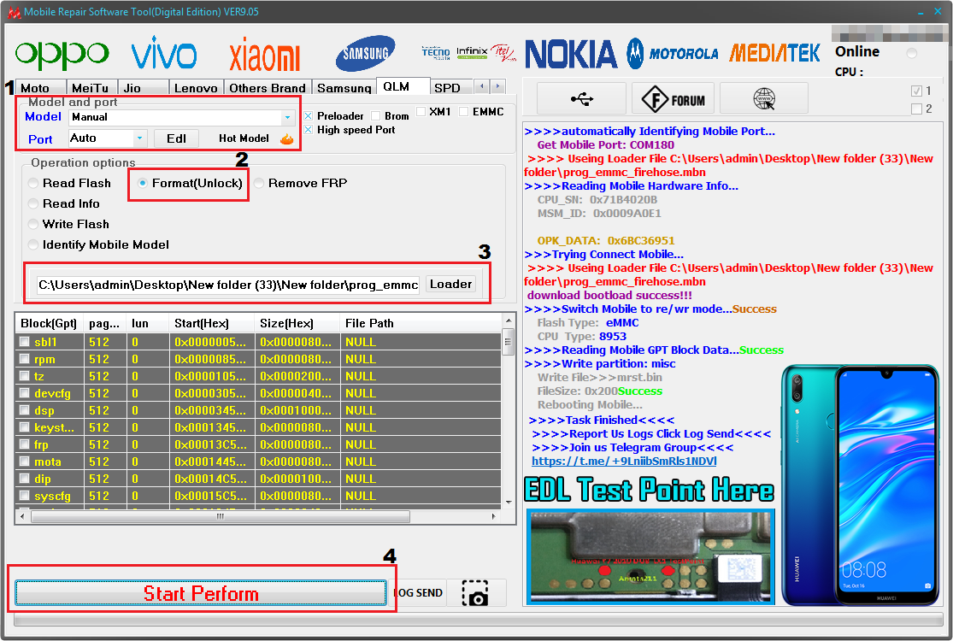Open the Telegram t.me link
953x641 pixels.
point(624,462)
